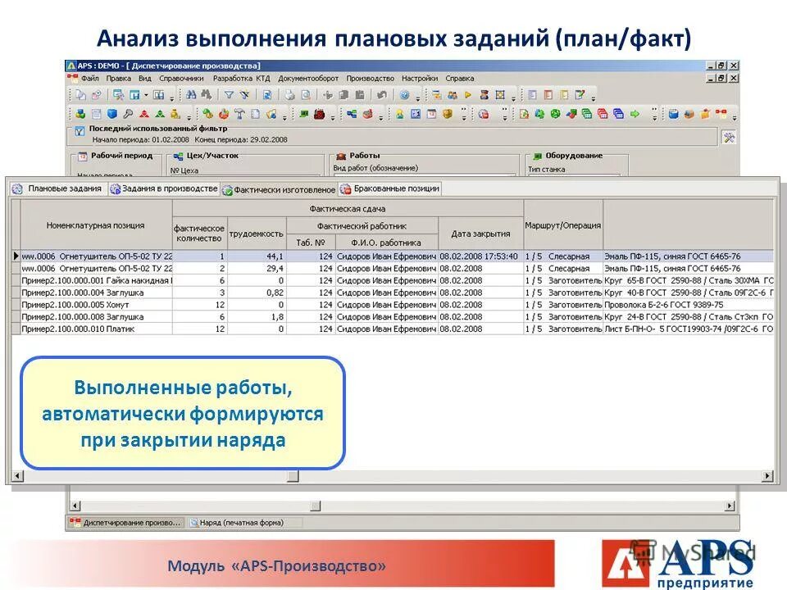The height and width of the screenshot is (590, 787).
Task: Open the Вид работ dropdown
Action: click(x=410, y=175)
